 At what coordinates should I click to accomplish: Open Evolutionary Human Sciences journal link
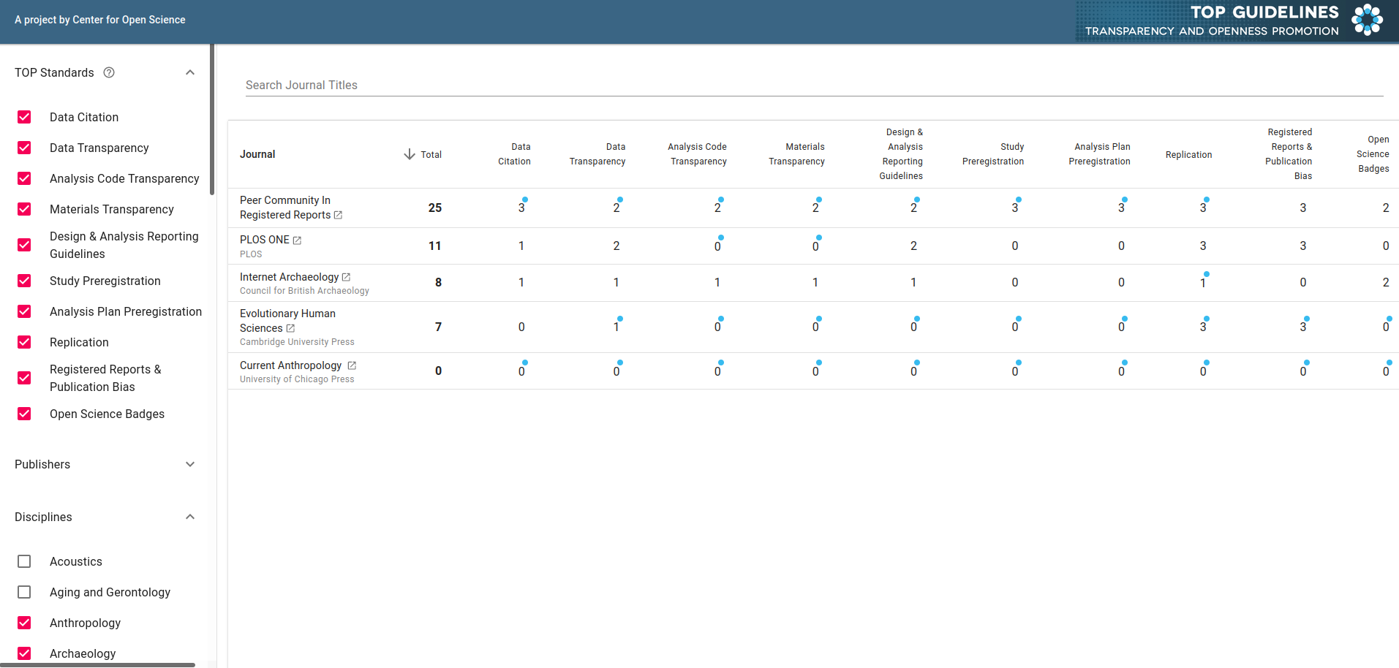pyautogui.click(x=287, y=321)
